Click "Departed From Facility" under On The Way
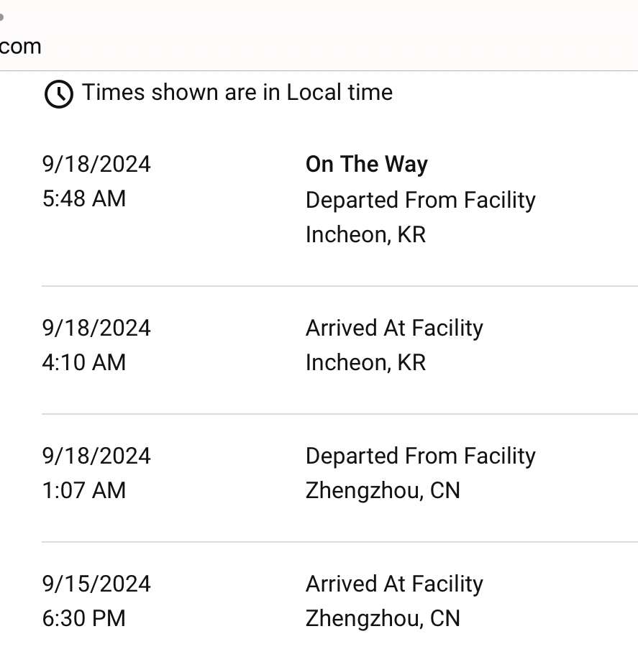Image resolution: width=638 pixels, height=662 pixels. coord(420,200)
